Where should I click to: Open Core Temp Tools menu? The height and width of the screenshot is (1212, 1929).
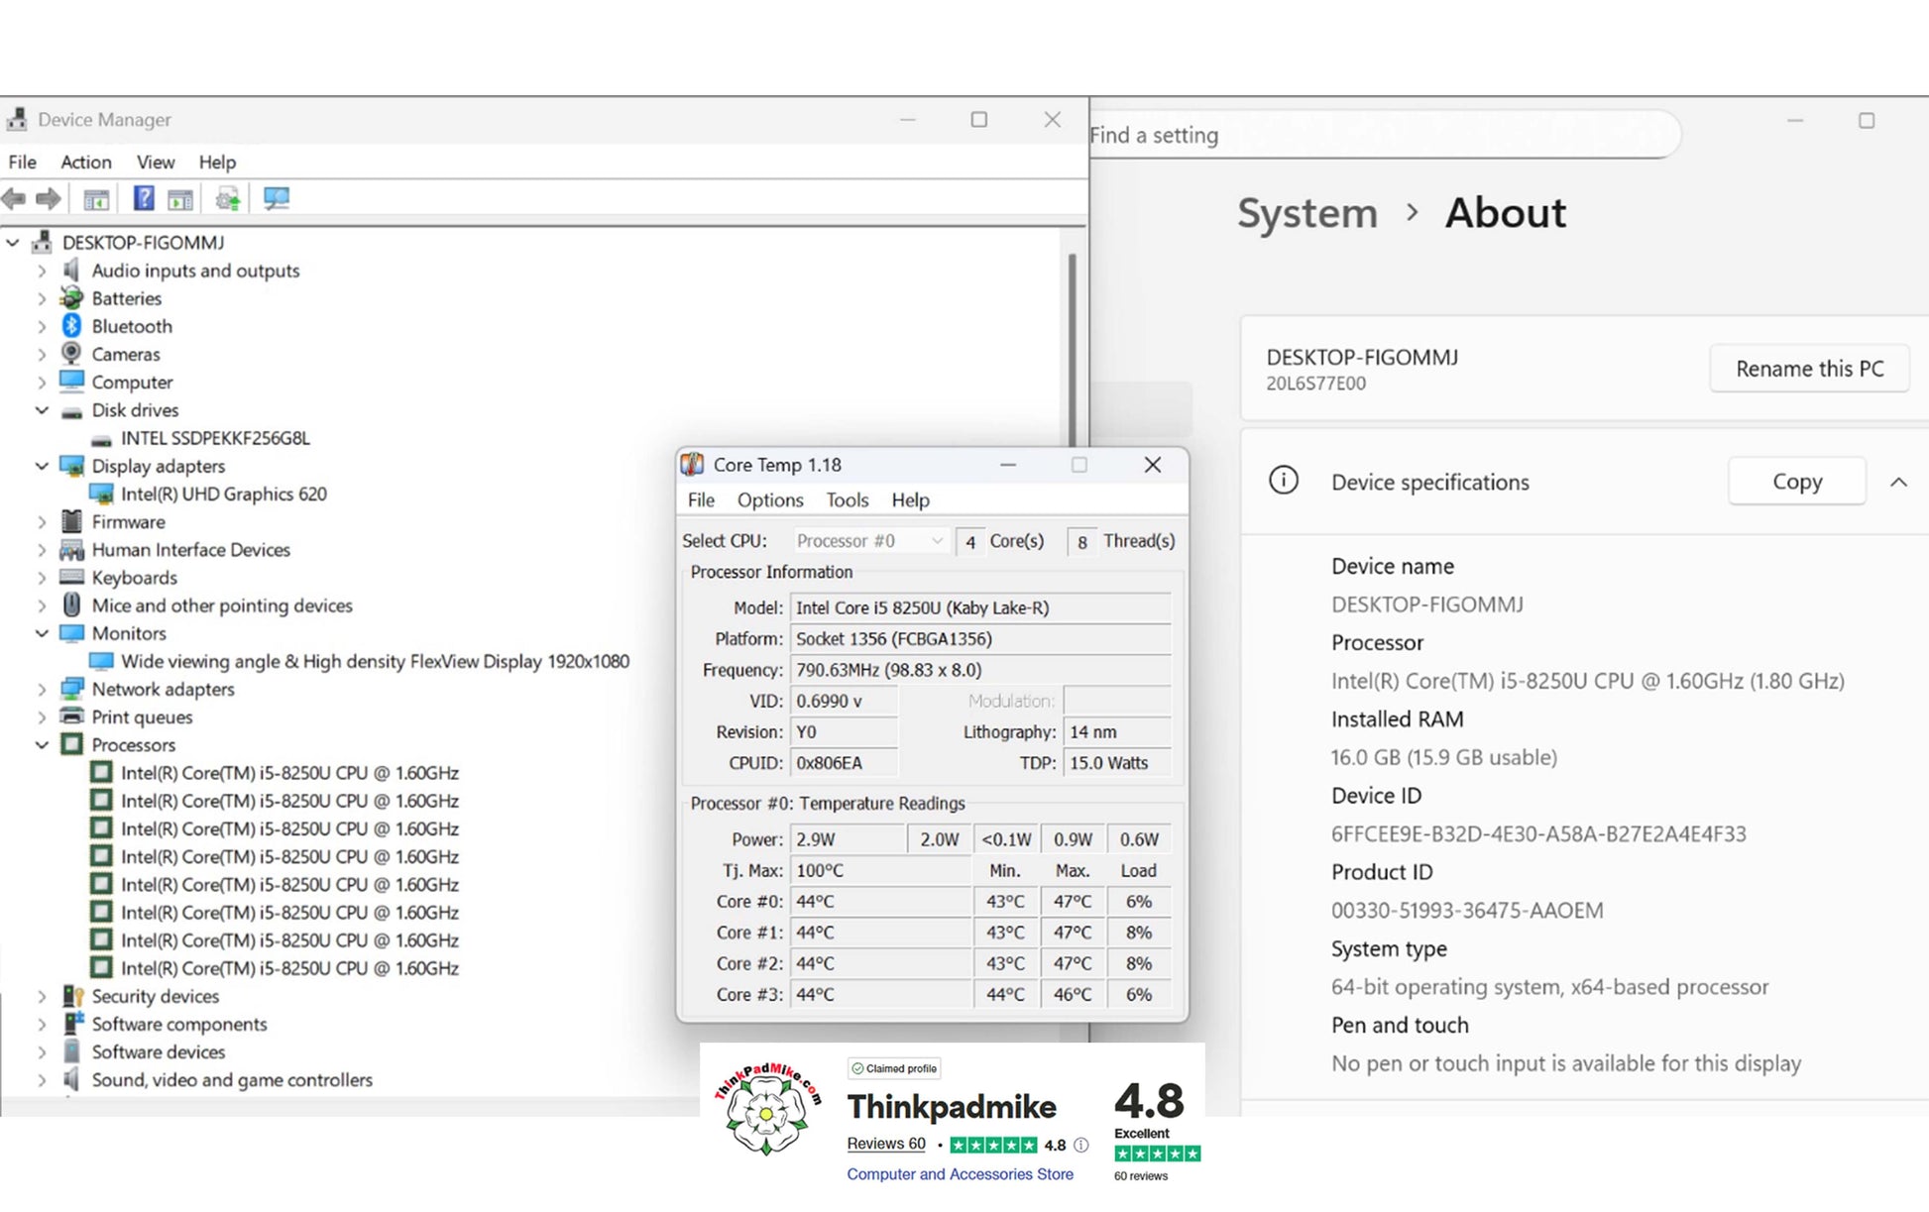(848, 500)
